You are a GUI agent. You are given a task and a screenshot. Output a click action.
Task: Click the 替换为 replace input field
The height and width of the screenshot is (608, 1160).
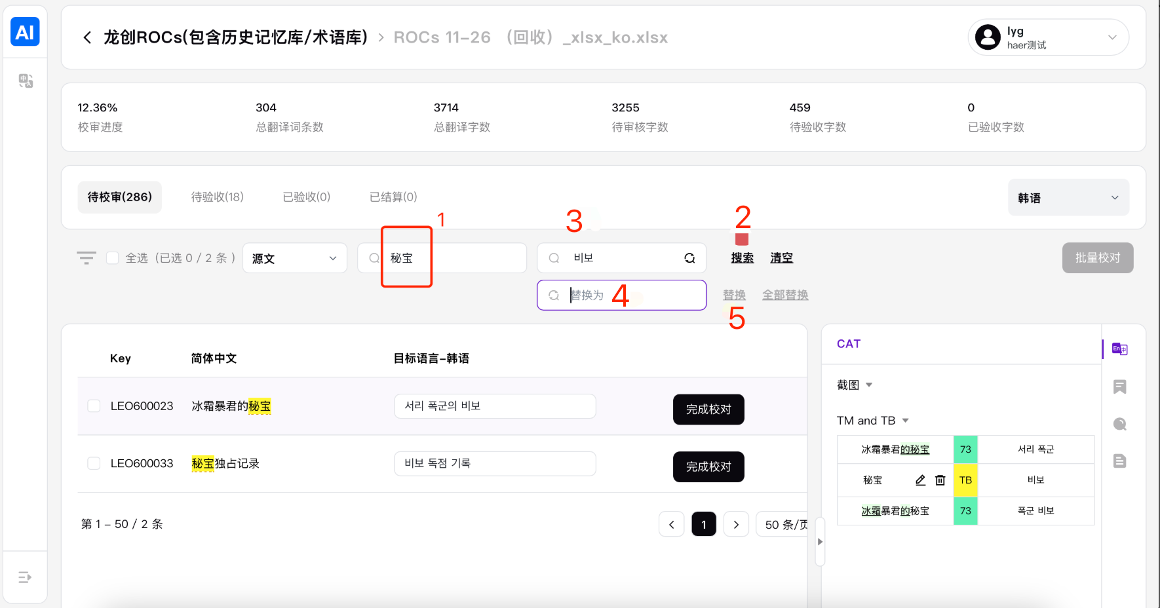tap(629, 295)
